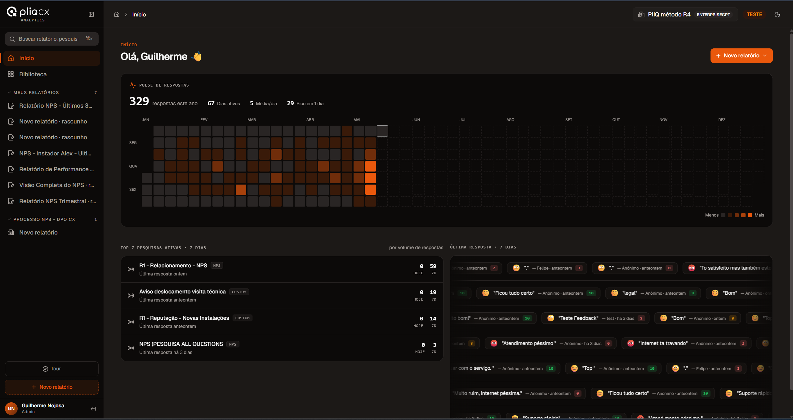Open Aviso deslocamento visita técnica survey row

pyautogui.click(x=282, y=295)
